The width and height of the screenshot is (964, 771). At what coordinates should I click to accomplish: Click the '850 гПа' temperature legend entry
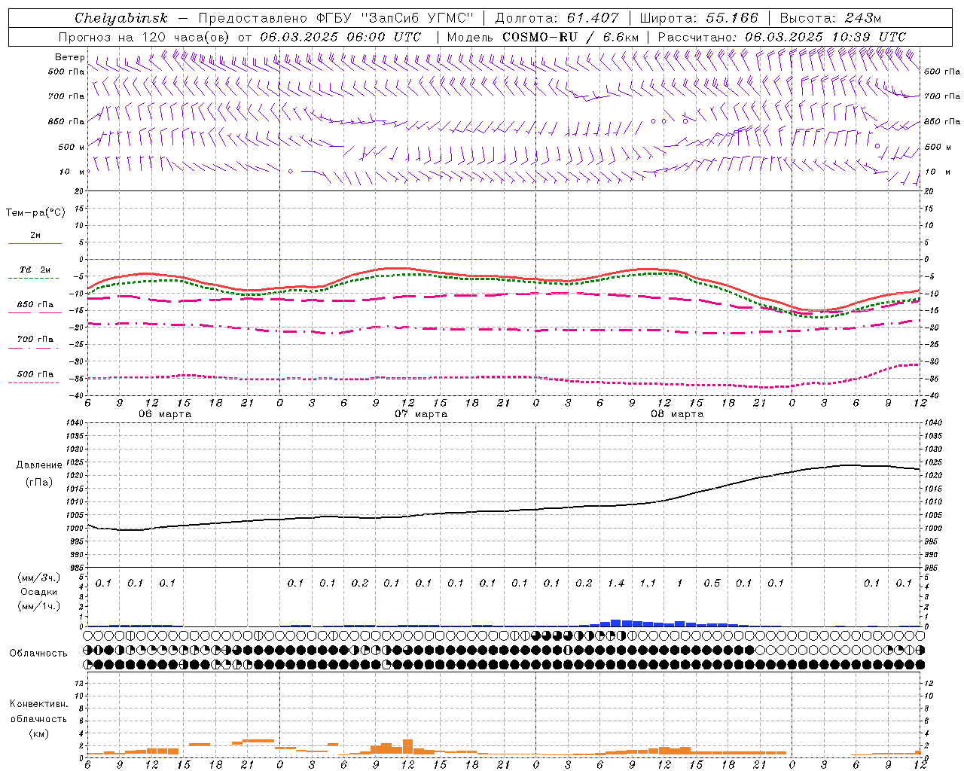(x=35, y=305)
